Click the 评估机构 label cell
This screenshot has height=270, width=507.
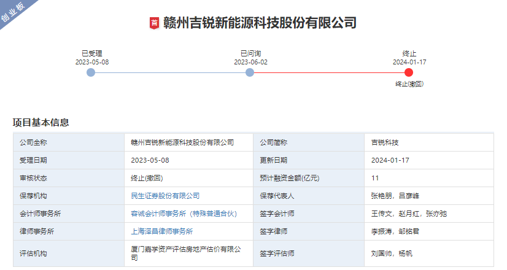tap(69, 253)
